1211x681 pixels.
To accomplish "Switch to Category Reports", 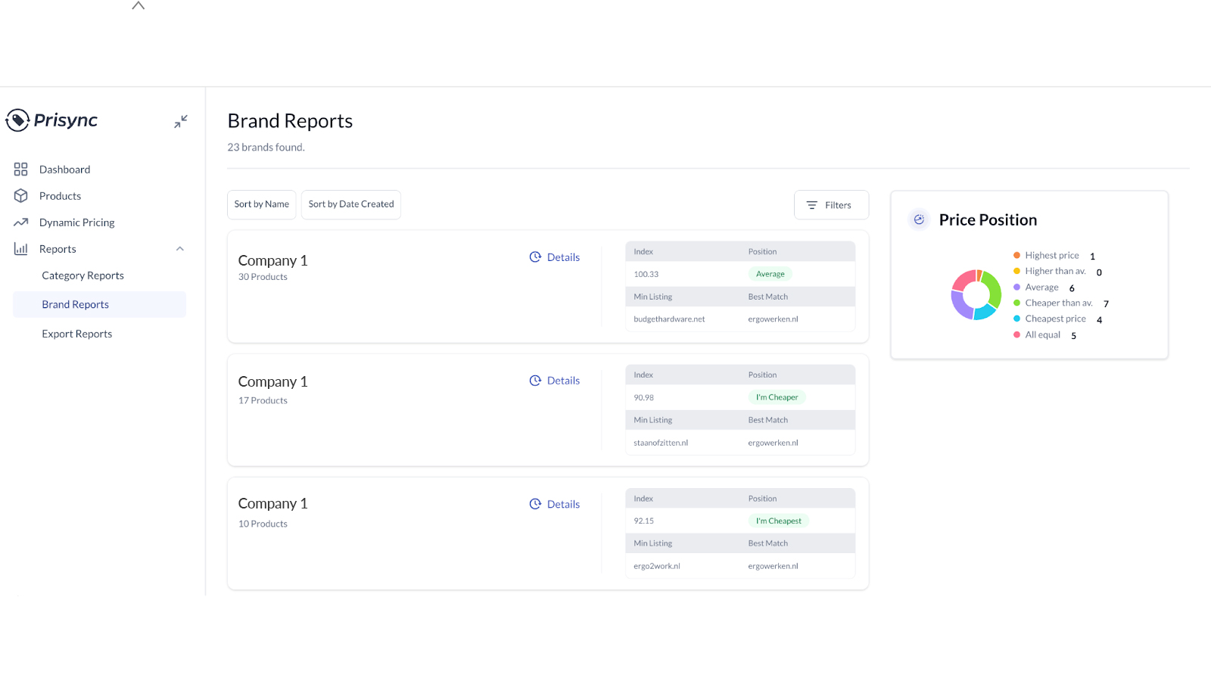I will coord(82,275).
